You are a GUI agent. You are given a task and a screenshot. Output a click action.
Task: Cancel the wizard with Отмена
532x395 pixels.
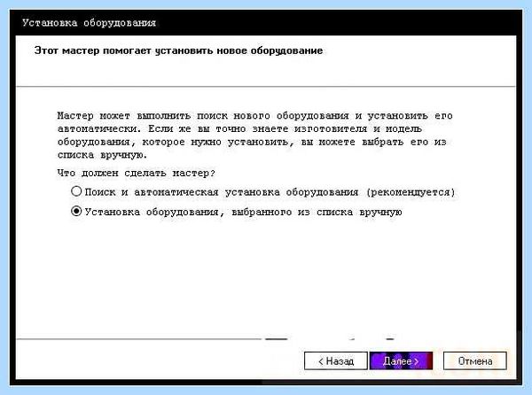coord(475,360)
